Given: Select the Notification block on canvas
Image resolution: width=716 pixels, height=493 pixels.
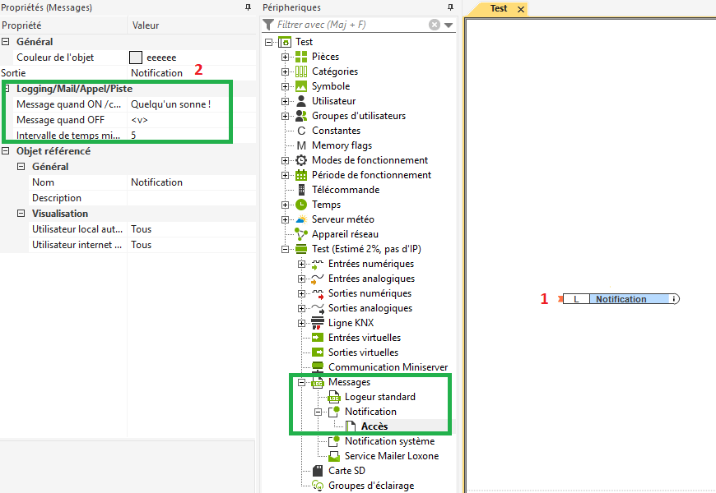Looking at the screenshot, I should [621, 299].
